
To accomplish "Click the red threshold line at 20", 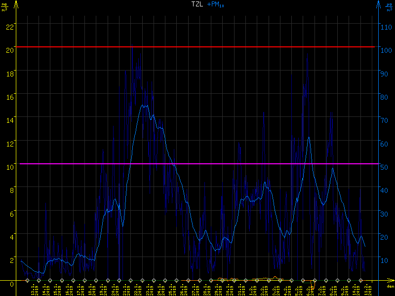I will (x=197, y=47).
